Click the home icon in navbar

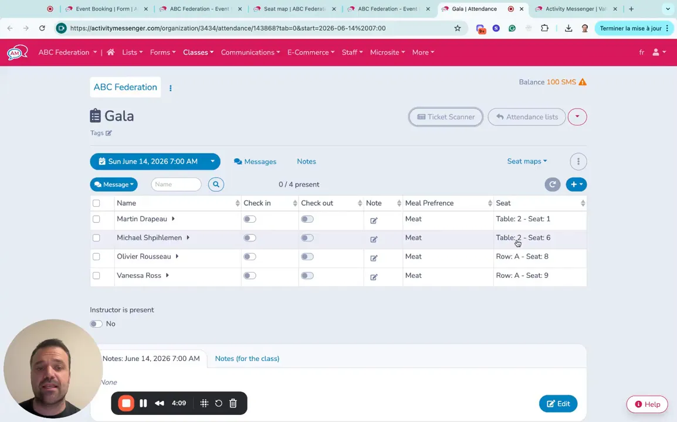[x=110, y=52]
